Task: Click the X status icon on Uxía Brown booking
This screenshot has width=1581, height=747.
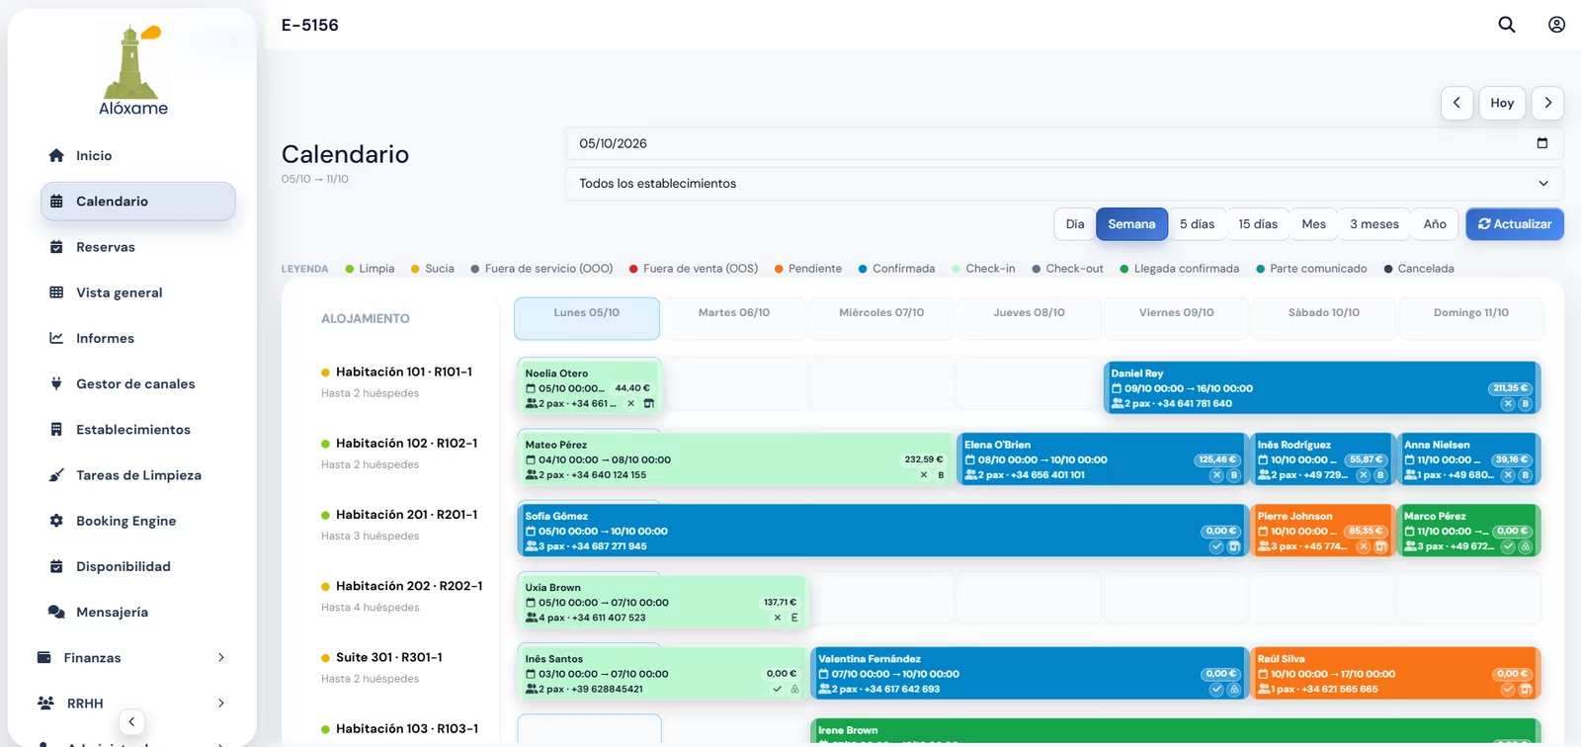Action: [x=777, y=618]
